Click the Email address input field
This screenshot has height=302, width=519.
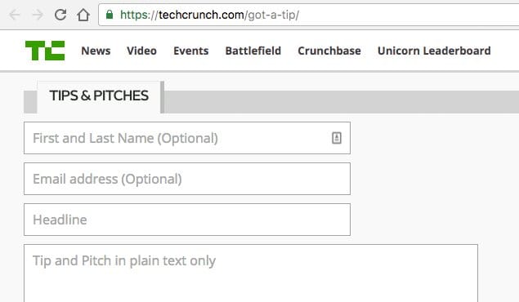[x=187, y=179]
